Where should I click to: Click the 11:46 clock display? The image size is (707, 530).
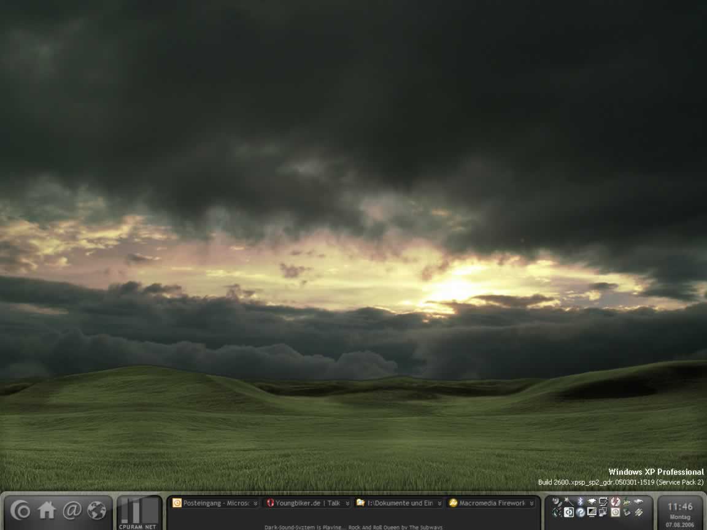point(680,507)
